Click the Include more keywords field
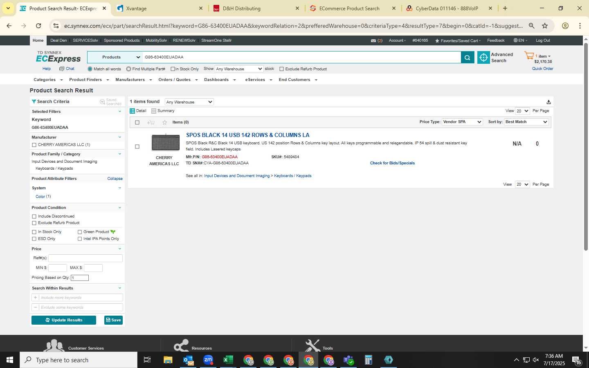 pyautogui.click(x=81, y=298)
